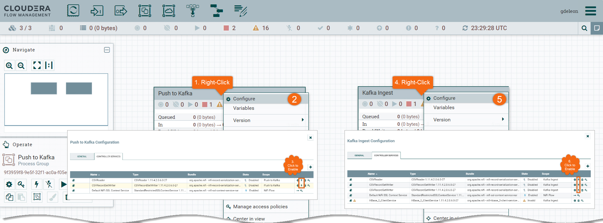Expand Version submenu in Kafka Ingest menu

pos(503,119)
